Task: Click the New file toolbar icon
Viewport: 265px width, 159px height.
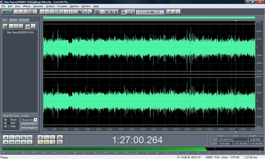Action: [16, 12]
